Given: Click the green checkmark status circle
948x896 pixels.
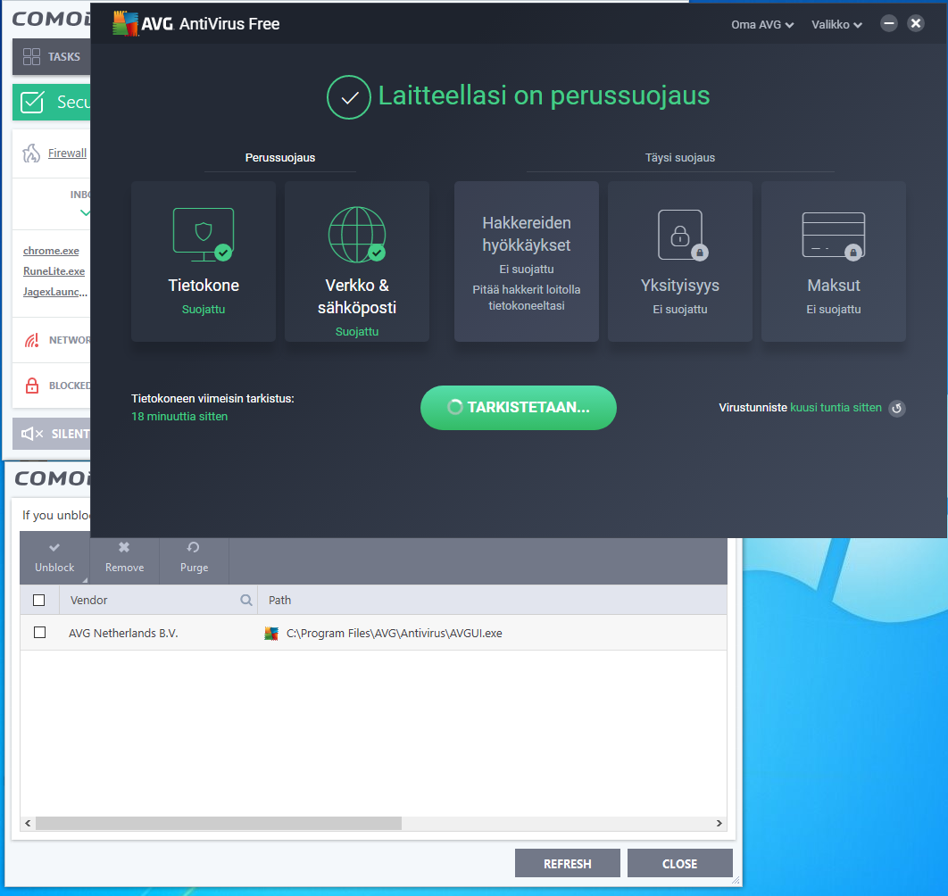Looking at the screenshot, I should (349, 97).
